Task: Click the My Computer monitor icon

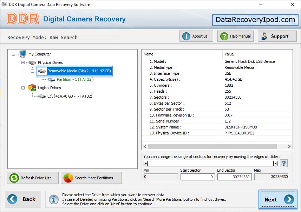Action: [23, 54]
